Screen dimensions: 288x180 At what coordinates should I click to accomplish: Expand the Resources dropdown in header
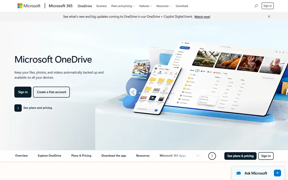point(164,6)
